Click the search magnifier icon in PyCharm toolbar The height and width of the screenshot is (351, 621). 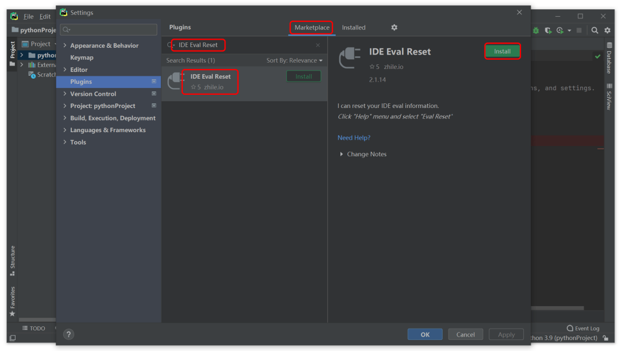click(x=595, y=30)
